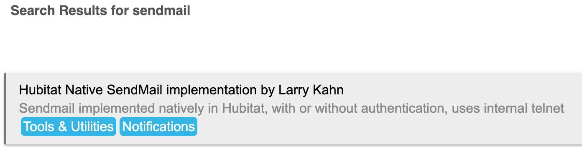Select the Tools & Utilities tag
Image resolution: width=582 pixels, height=152 pixels.
[69, 127]
